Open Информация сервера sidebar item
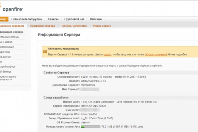Screen dimensions: 198x132 tap(12, 32)
